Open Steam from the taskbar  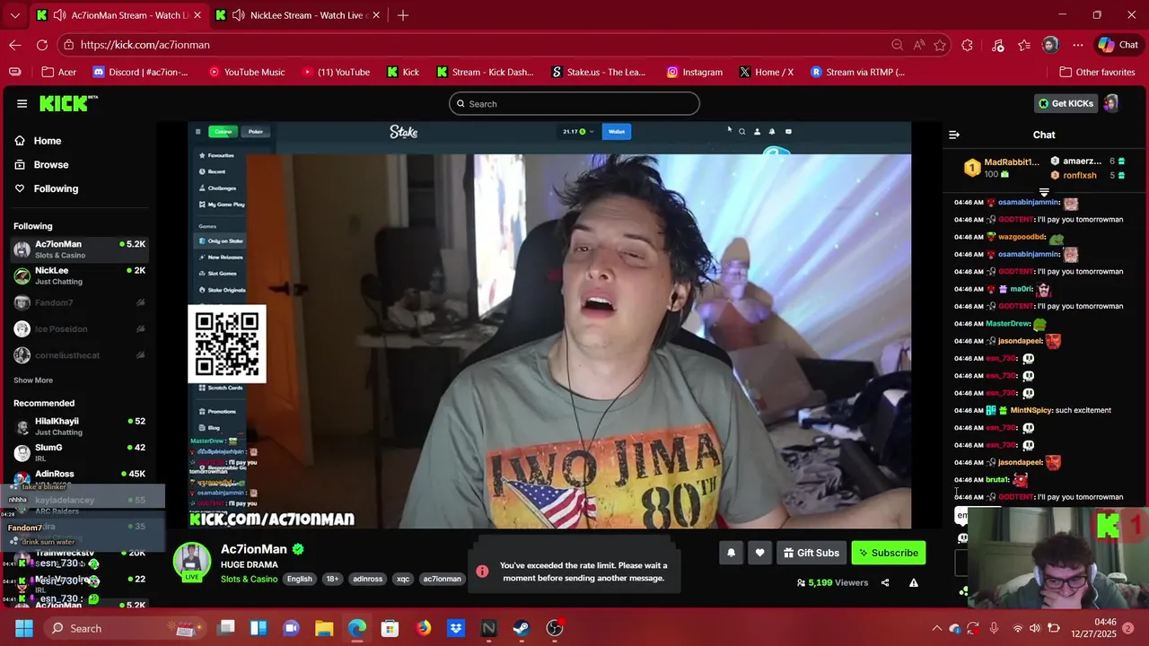(522, 628)
